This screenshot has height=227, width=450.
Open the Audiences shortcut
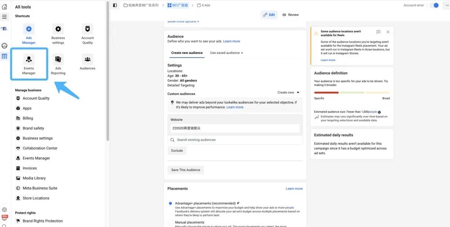click(88, 62)
